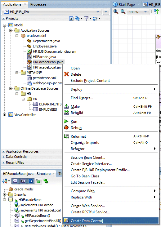Screen dimensions: 161x227
Task: Choose Create Service Interface... menu item
Action: coord(111,164)
